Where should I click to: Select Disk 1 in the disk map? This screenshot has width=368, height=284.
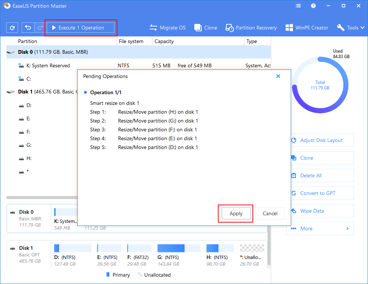[29, 255]
